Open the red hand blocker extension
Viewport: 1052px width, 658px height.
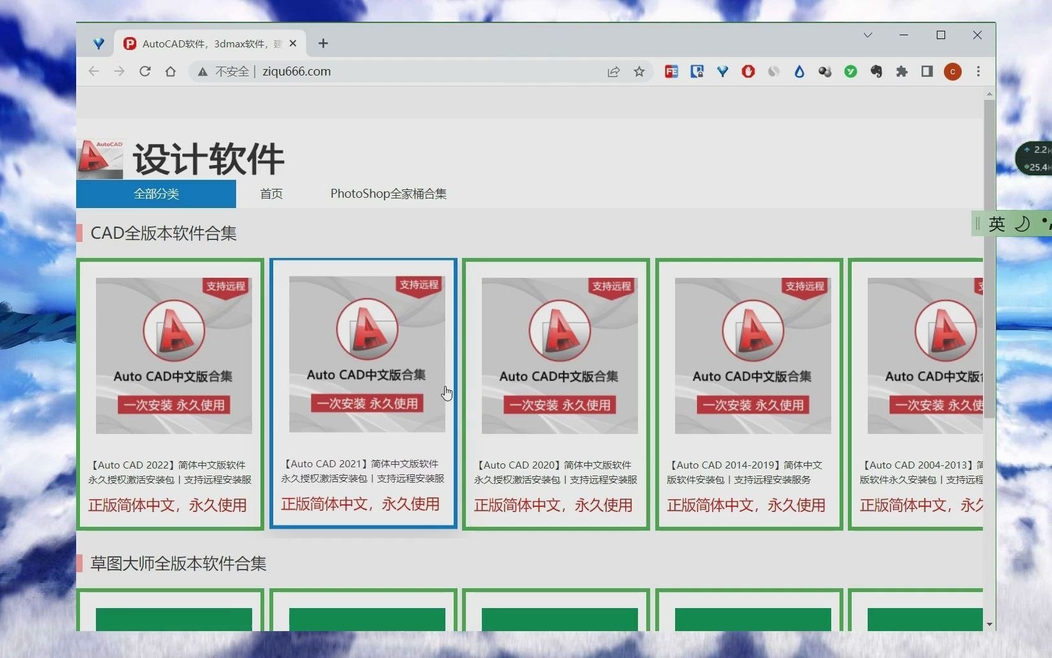748,72
